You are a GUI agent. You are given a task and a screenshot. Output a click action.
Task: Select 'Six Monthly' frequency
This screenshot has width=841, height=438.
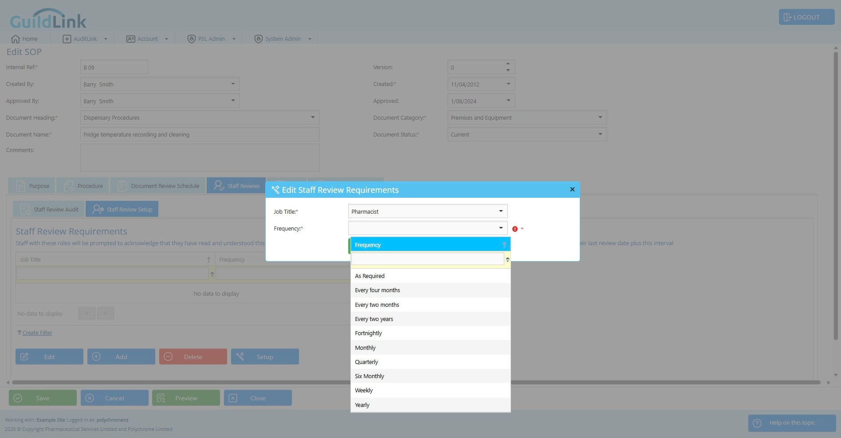click(x=430, y=376)
